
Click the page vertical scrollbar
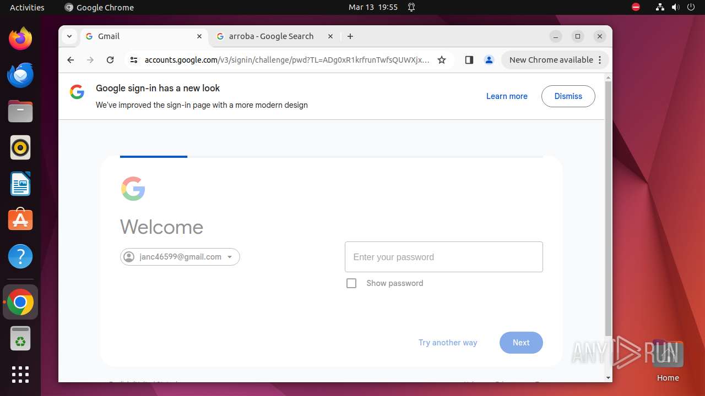[608, 209]
